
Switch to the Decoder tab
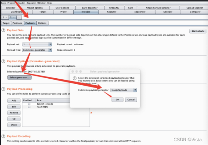point(168,12)
